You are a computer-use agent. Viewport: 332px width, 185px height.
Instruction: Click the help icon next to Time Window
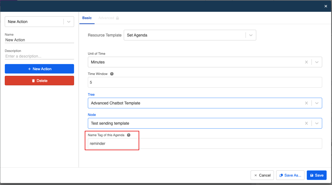pos(112,74)
